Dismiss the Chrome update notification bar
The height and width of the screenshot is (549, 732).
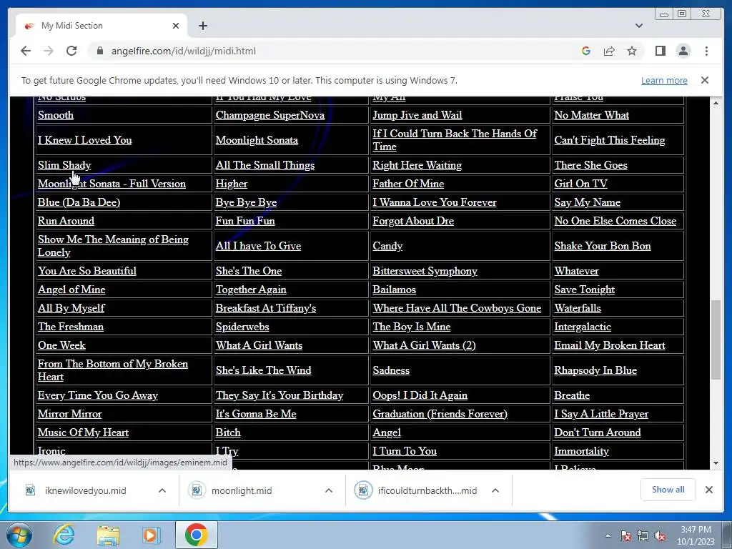click(704, 80)
